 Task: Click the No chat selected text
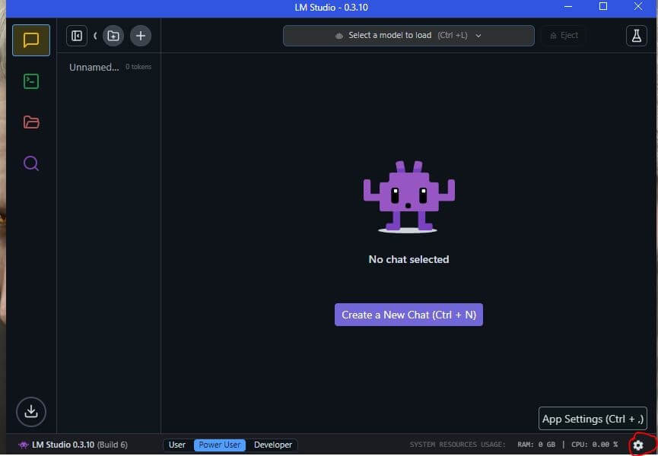pos(408,259)
